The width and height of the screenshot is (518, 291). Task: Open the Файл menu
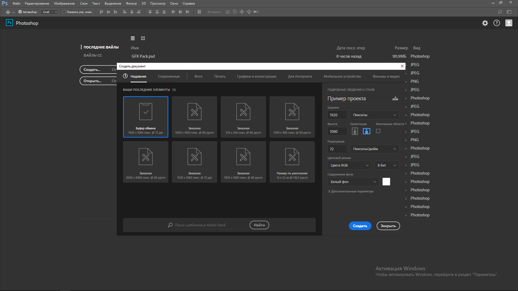[x=16, y=3]
